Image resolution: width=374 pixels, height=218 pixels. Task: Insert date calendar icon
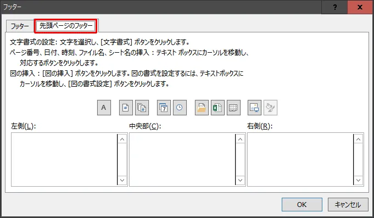pos(164,108)
